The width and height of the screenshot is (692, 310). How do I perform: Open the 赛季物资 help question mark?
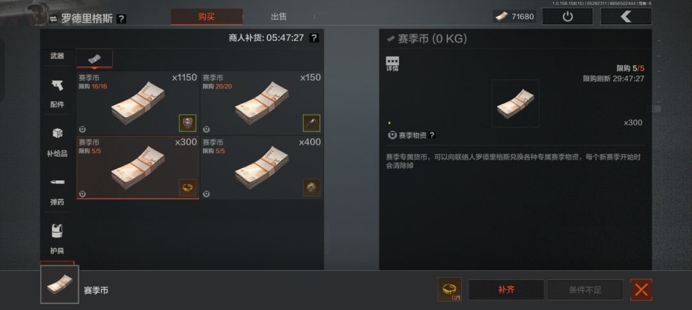(x=432, y=135)
